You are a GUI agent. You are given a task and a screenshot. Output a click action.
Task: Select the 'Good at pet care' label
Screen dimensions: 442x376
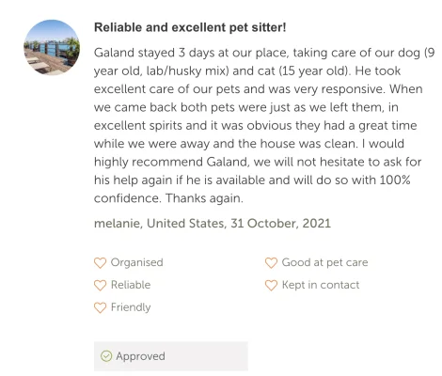click(324, 262)
